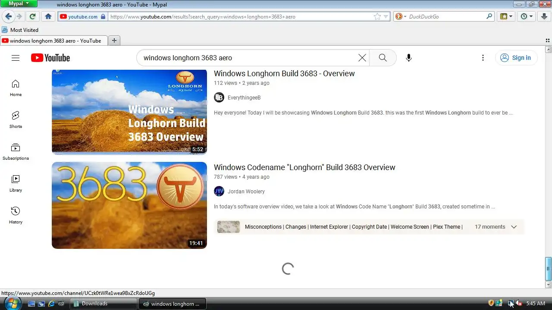Open Subscriptions in YouTube sidebar
This screenshot has height=310, width=552.
(x=16, y=152)
